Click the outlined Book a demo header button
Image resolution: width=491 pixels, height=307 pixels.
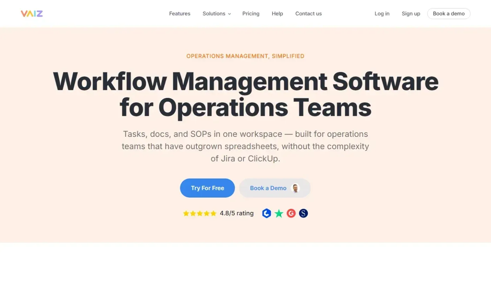[449, 14]
